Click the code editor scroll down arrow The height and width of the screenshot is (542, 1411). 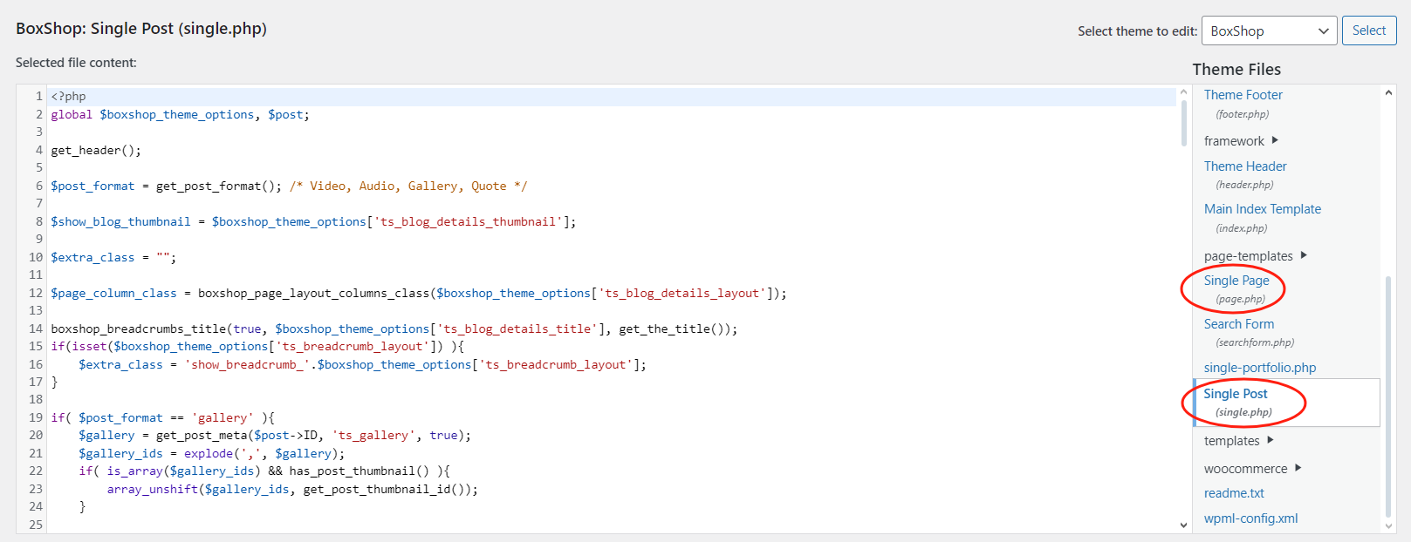click(1184, 525)
